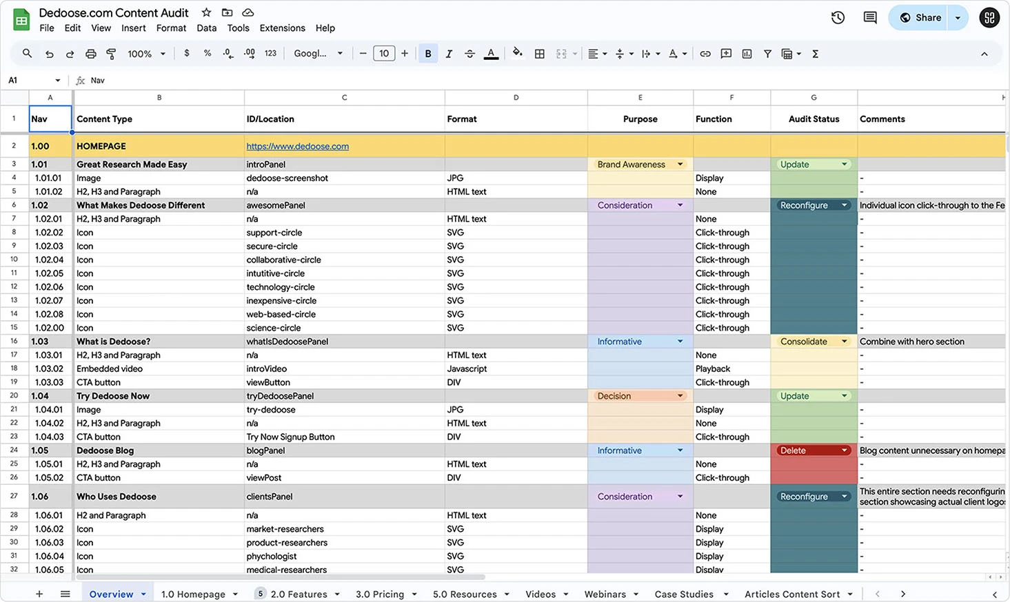
Task: Open the Text color picker
Action: [490, 53]
